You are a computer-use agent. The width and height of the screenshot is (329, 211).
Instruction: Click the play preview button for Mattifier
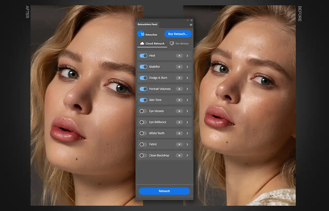[x=179, y=67]
